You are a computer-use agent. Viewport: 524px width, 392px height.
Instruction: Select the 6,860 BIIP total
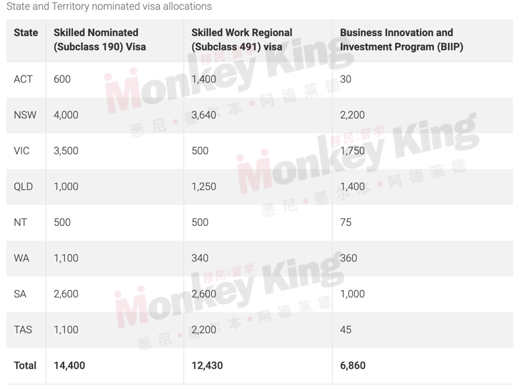tap(353, 365)
